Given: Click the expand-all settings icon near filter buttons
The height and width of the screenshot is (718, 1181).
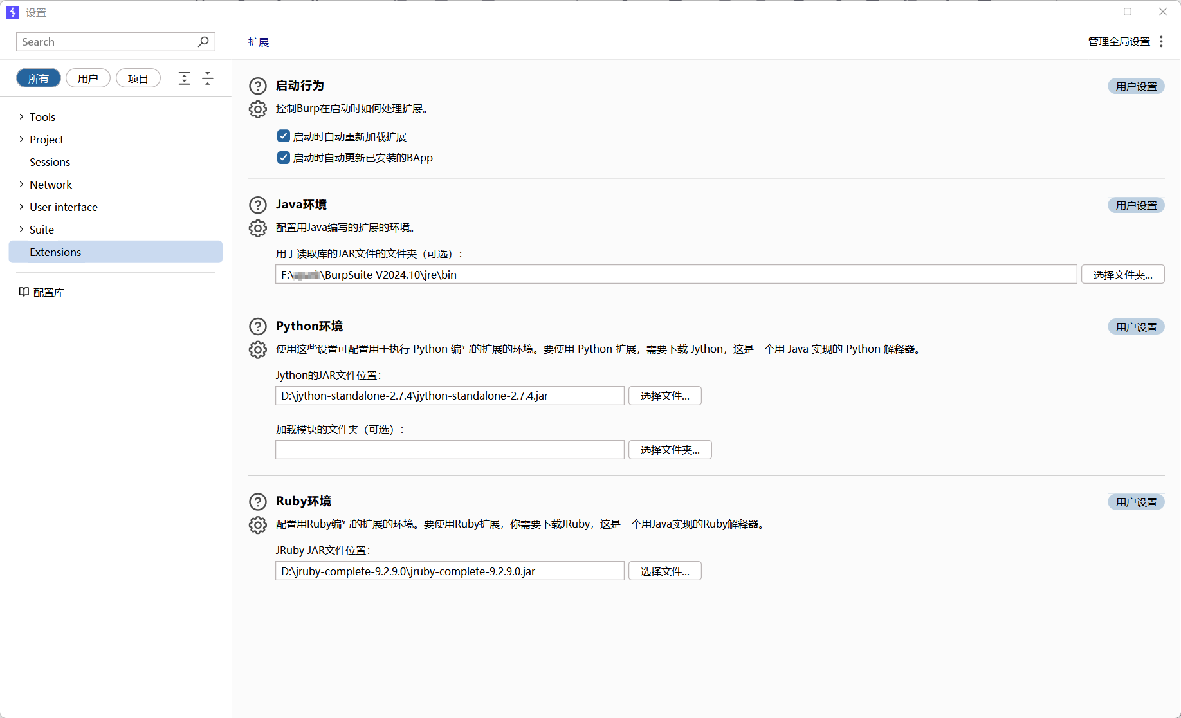Looking at the screenshot, I should click(184, 78).
